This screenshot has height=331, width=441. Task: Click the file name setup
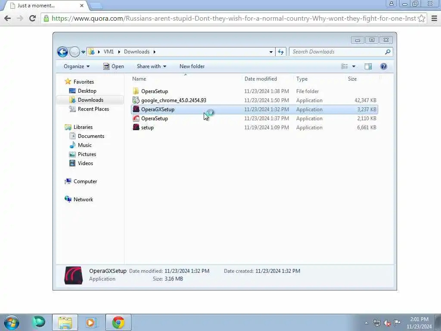(147, 128)
